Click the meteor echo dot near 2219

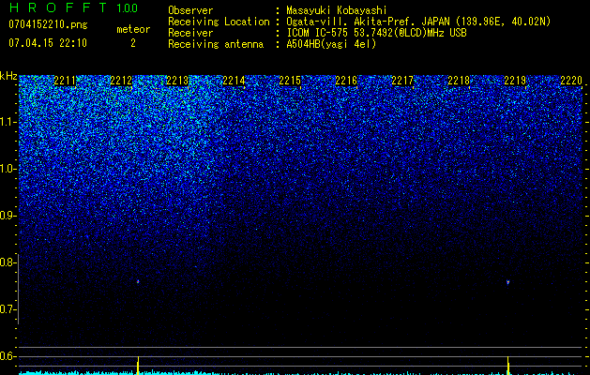pos(508,282)
